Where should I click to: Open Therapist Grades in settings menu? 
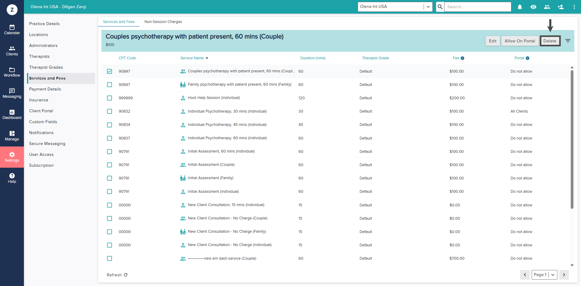(46, 67)
